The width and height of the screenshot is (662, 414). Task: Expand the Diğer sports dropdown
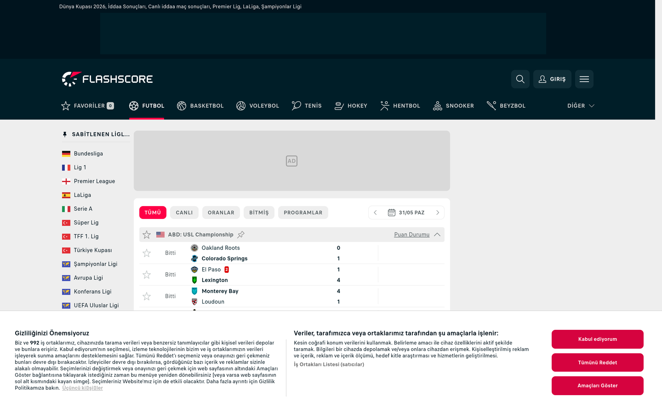pos(581,106)
